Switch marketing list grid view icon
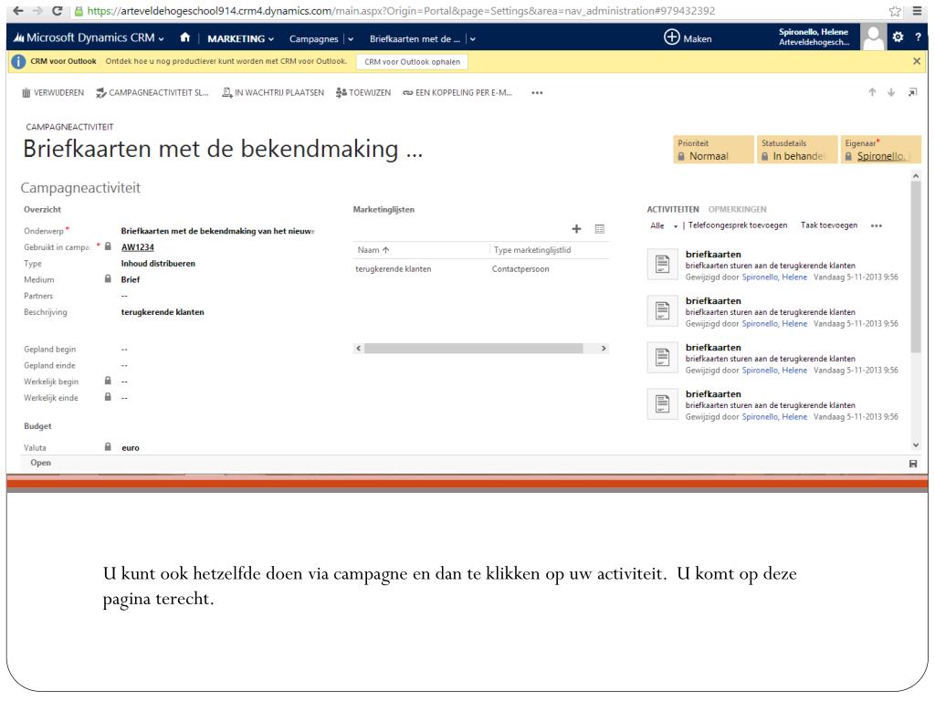The width and height of the screenshot is (935, 701). pyautogui.click(x=600, y=228)
